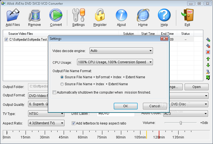The width and height of the screenshot is (213, 144).
Task: Toggle checkbox for Softpedia Test source file
Action: [6, 40]
